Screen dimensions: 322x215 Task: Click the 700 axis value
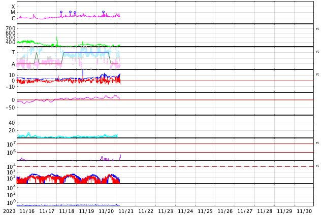click(11, 28)
